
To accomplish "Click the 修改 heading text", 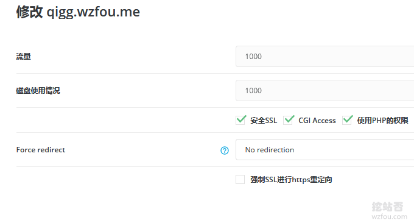I will (29, 12).
